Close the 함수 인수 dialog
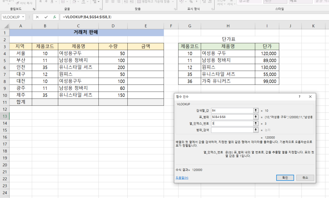Viewport: 329px width, 198px height. tap(310, 96)
